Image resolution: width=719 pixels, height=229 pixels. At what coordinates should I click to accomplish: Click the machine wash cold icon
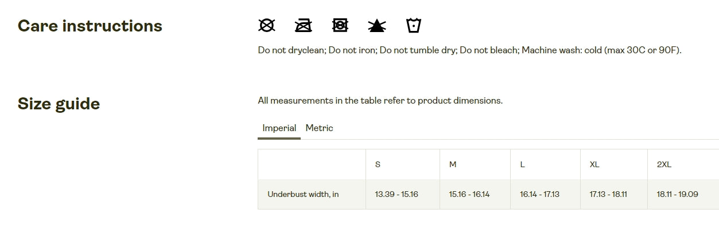click(x=414, y=25)
